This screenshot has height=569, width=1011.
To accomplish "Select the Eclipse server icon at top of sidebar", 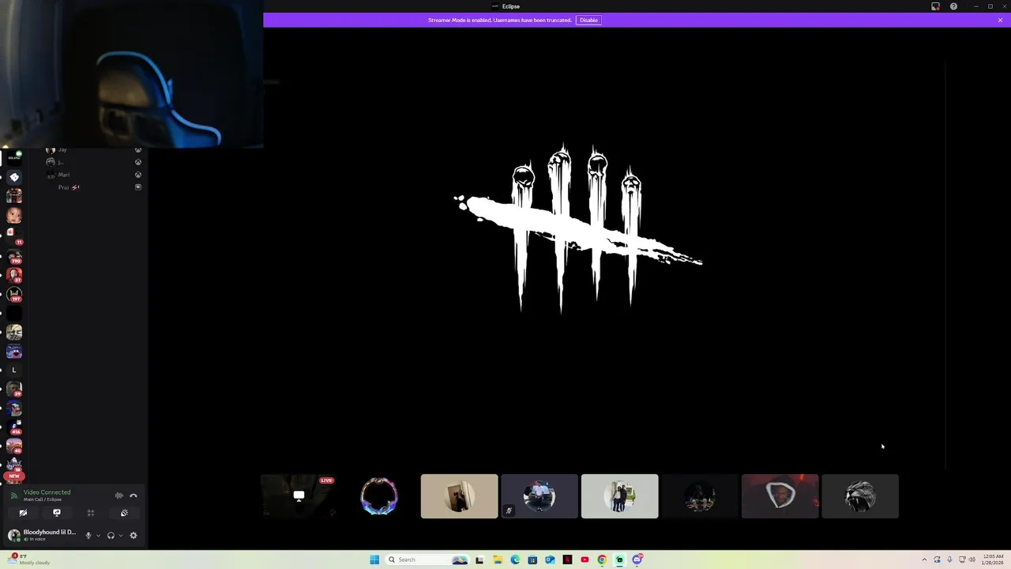I will tap(14, 156).
